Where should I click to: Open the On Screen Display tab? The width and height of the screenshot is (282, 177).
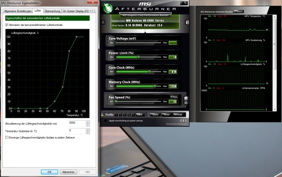coord(75,11)
